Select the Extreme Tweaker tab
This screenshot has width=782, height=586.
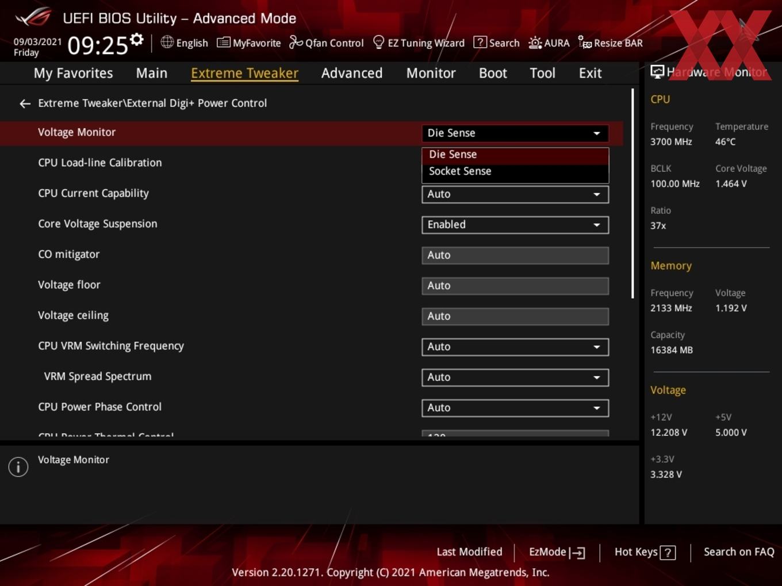[244, 74]
